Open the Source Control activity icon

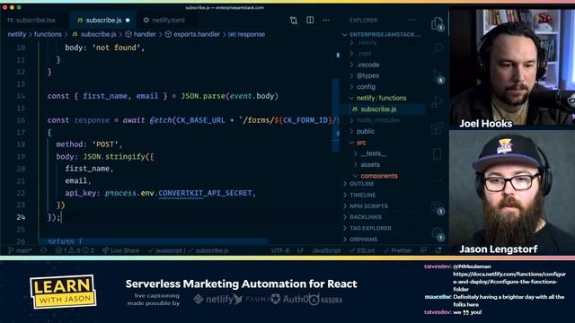(438, 76)
